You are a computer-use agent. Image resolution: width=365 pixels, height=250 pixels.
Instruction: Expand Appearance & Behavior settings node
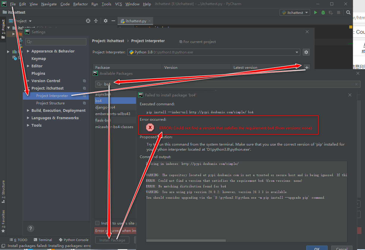point(28,51)
